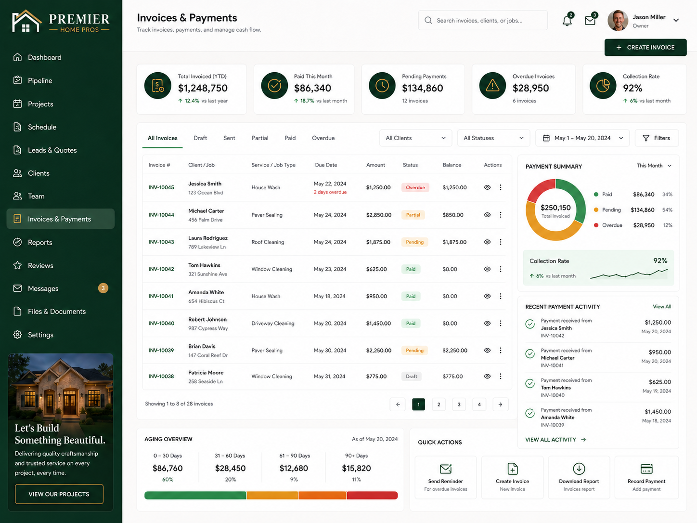Click View All Activity link
This screenshot has height=523, width=697.
555,440
